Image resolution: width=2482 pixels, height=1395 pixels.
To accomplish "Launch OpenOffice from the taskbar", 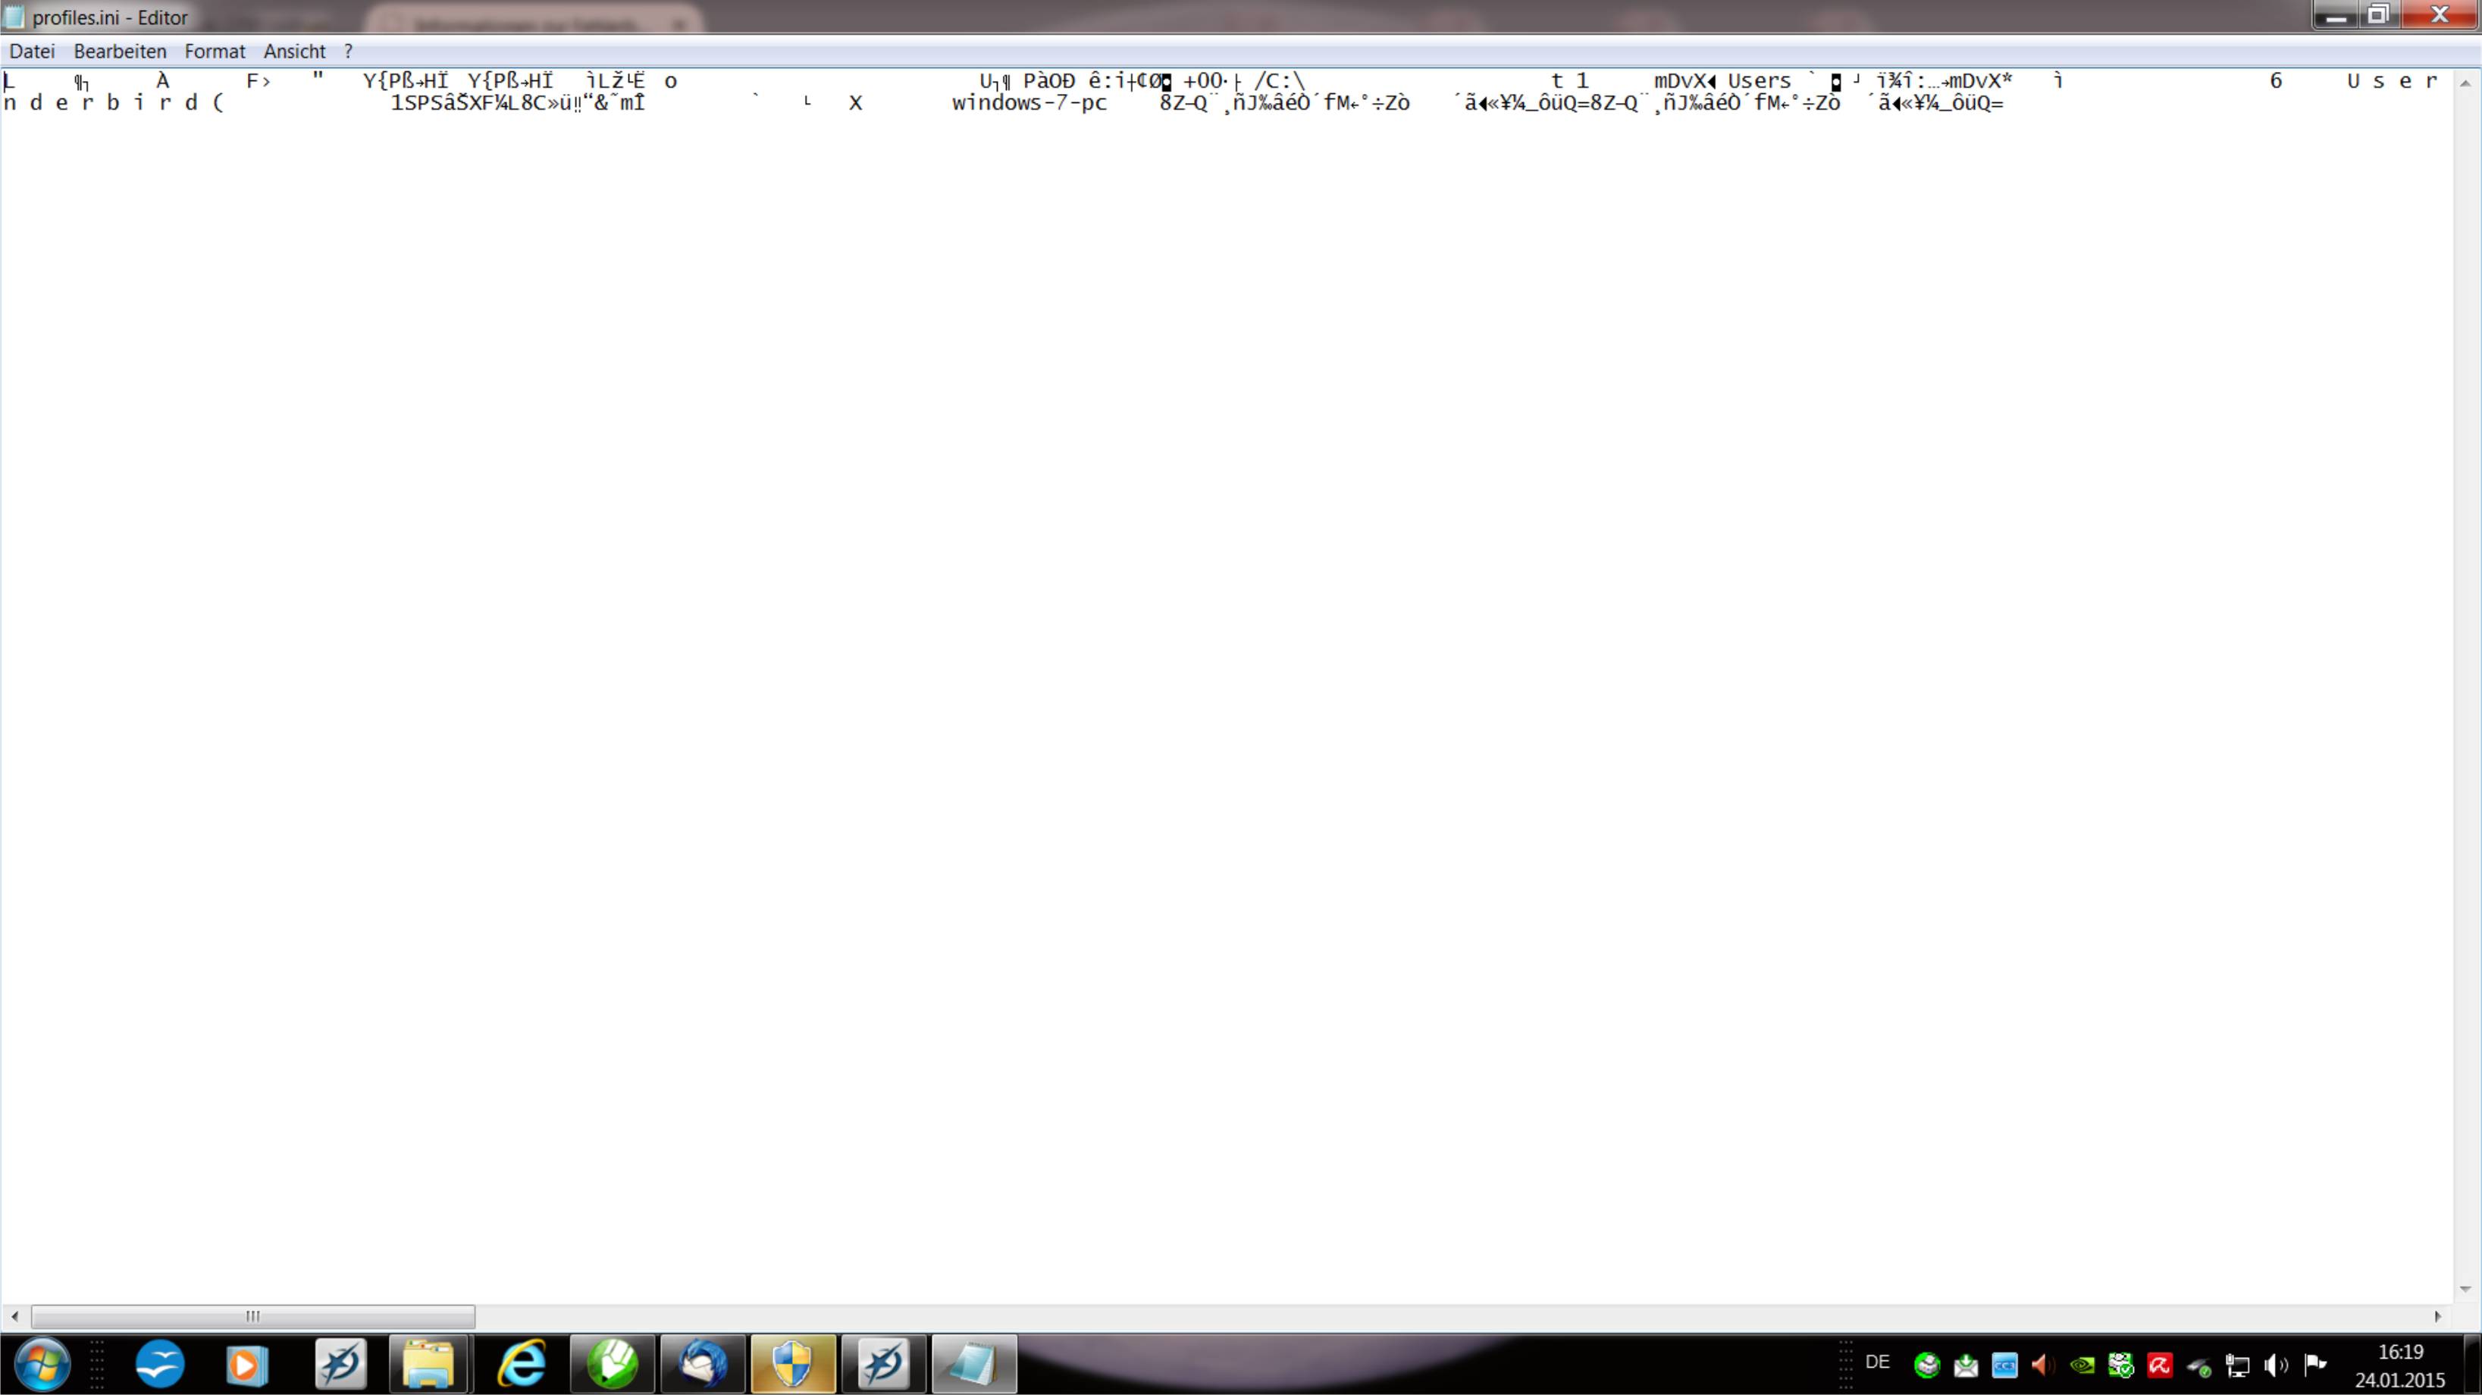I will coord(160,1363).
